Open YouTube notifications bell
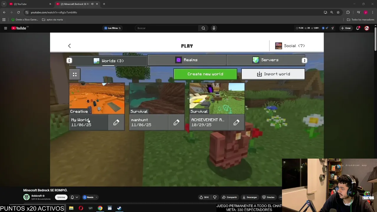 point(358,28)
